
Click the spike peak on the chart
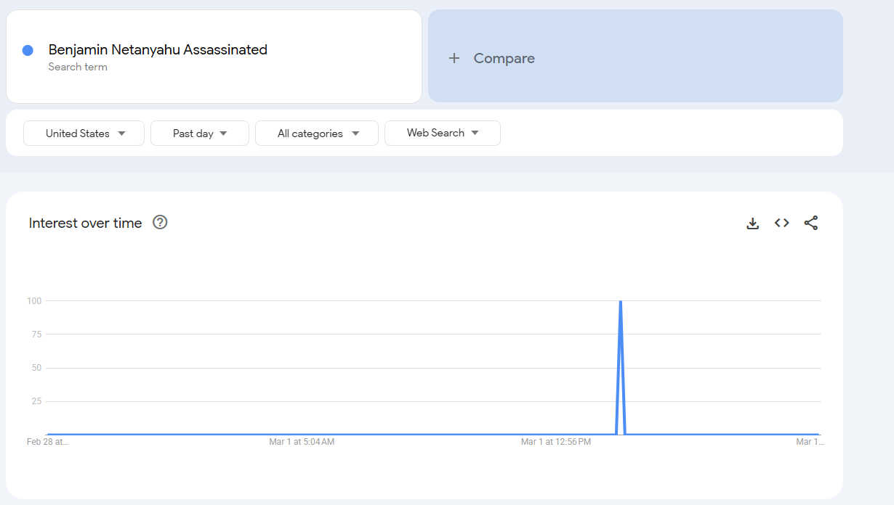click(620, 301)
